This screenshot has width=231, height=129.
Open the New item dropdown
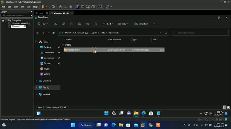coord(43,24)
